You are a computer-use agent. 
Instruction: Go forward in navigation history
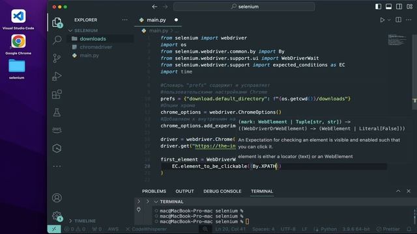[165, 6]
